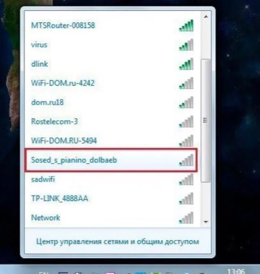Image resolution: width=260 pixels, height=274 pixels.
Task: Click signal strength icon for Sosed_s_pianino_dolbaeb
Action: click(x=186, y=160)
